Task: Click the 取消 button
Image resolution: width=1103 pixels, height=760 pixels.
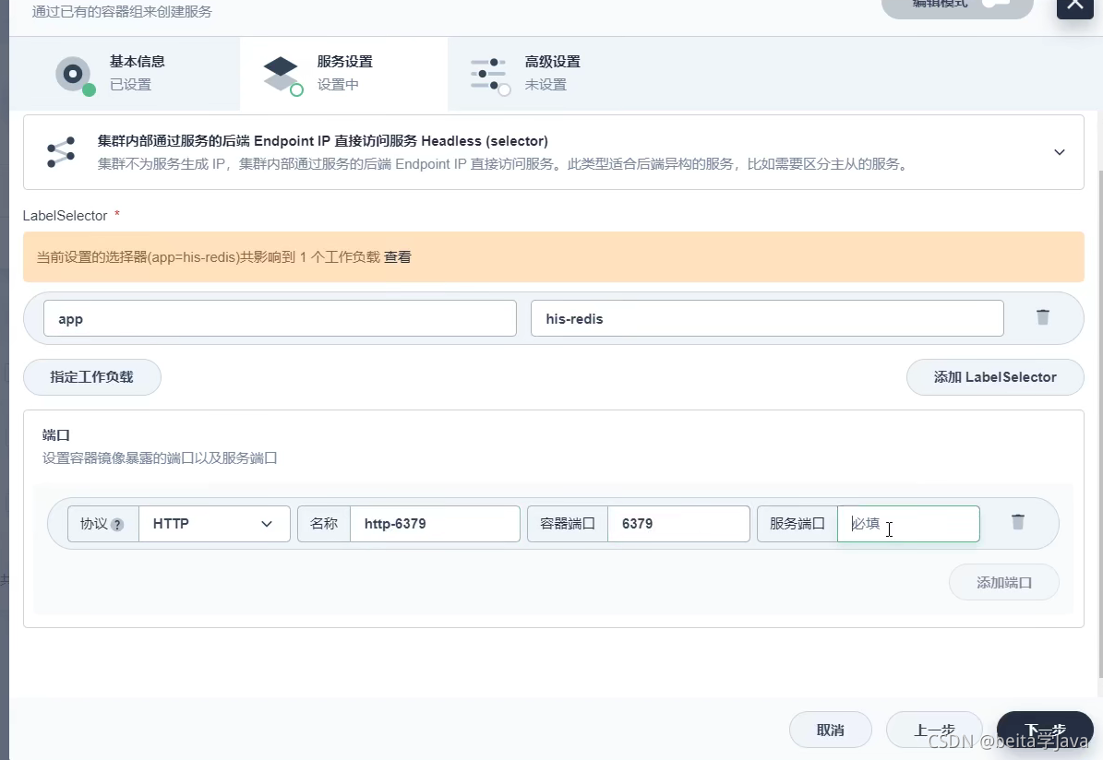Action: tap(830, 730)
